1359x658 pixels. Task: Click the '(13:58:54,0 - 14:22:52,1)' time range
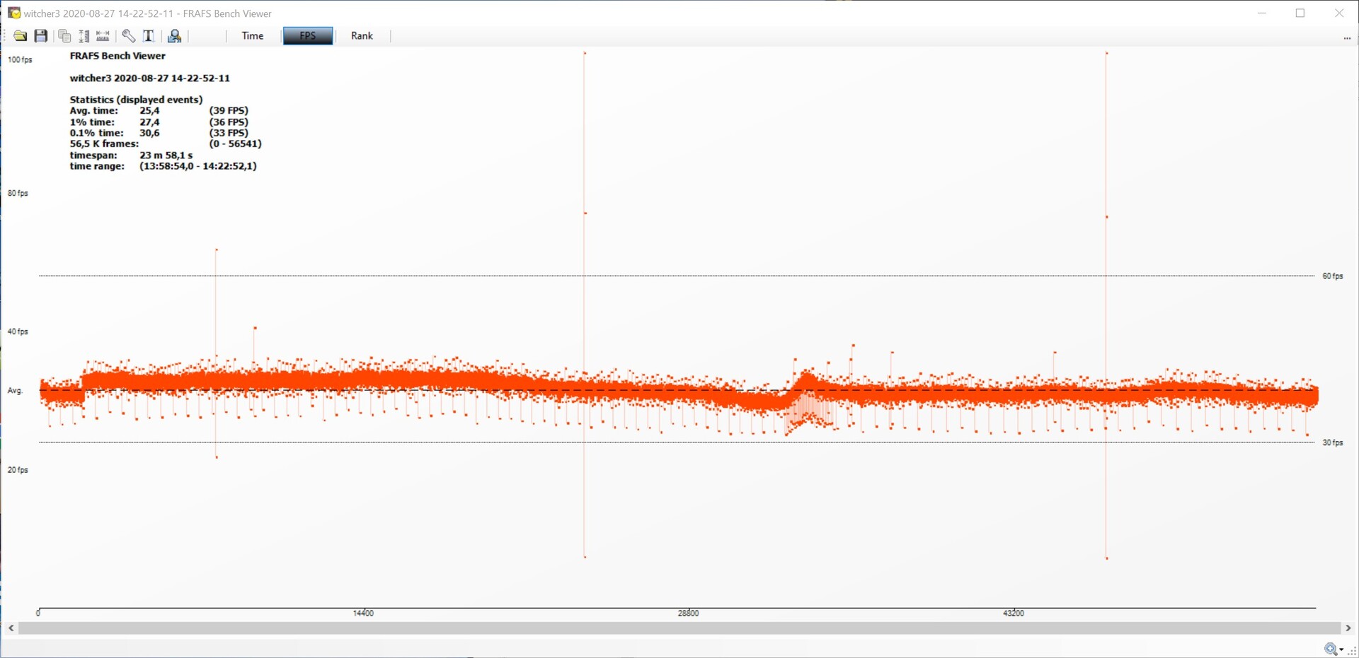(198, 166)
